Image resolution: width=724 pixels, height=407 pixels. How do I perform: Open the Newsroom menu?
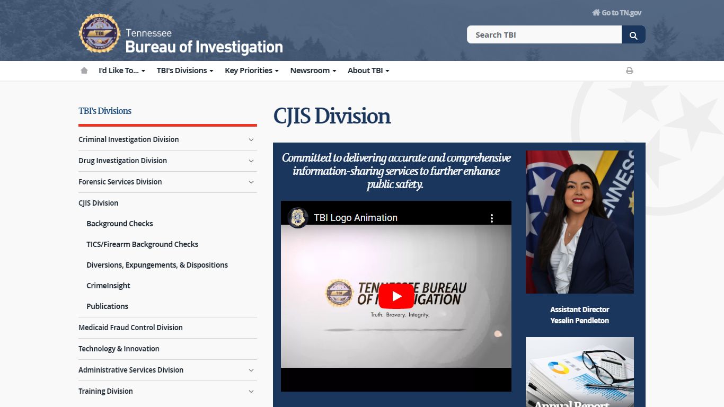pyautogui.click(x=313, y=70)
